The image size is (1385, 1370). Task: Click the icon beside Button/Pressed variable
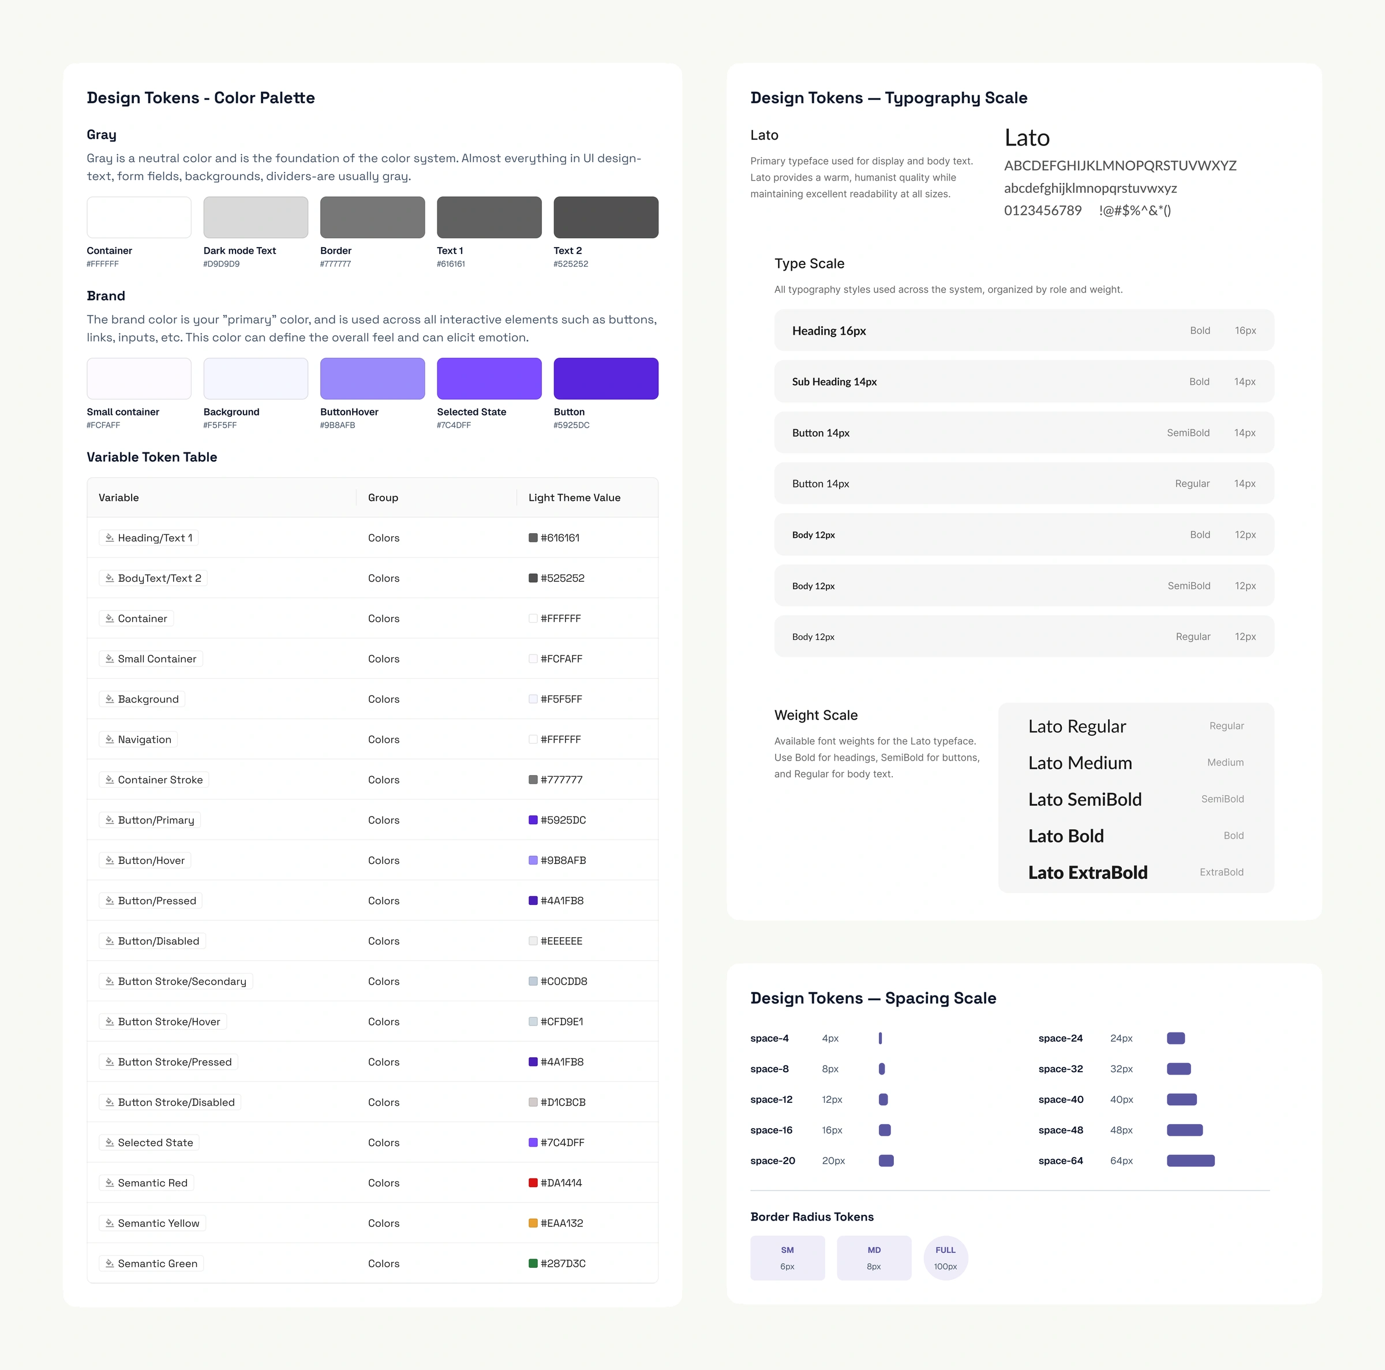pyautogui.click(x=110, y=900)
